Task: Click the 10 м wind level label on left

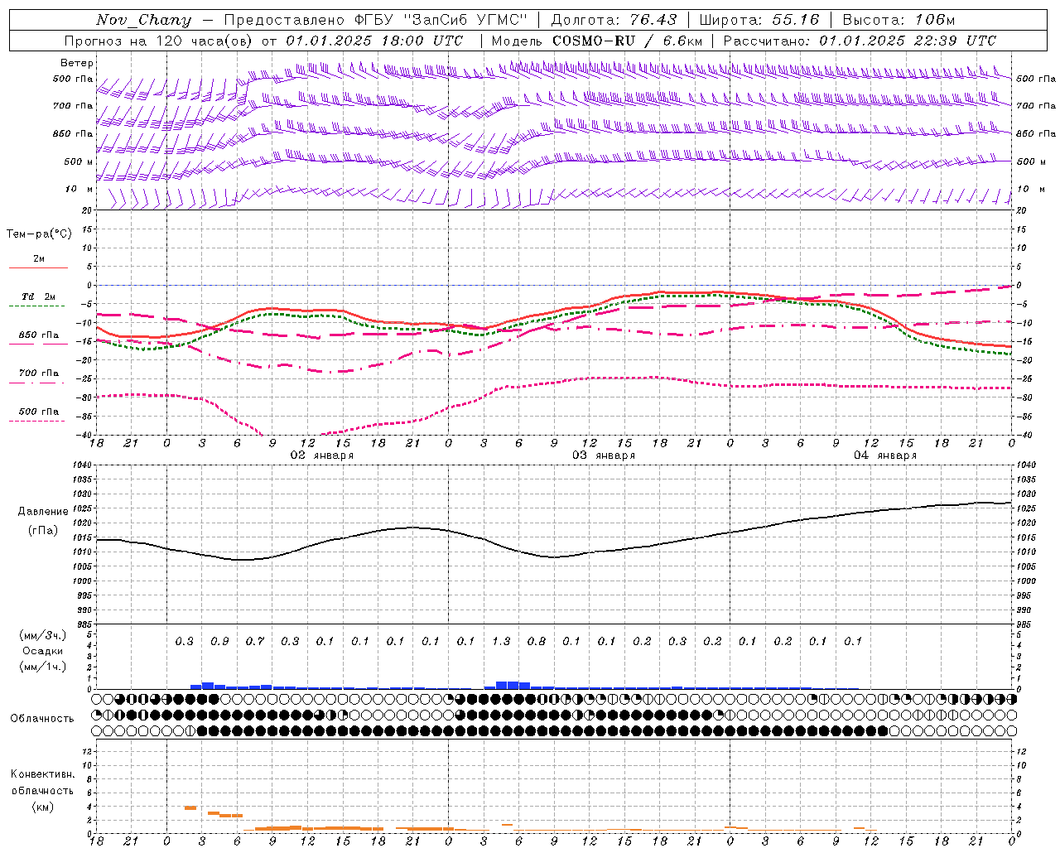Action: pos(79,189)
